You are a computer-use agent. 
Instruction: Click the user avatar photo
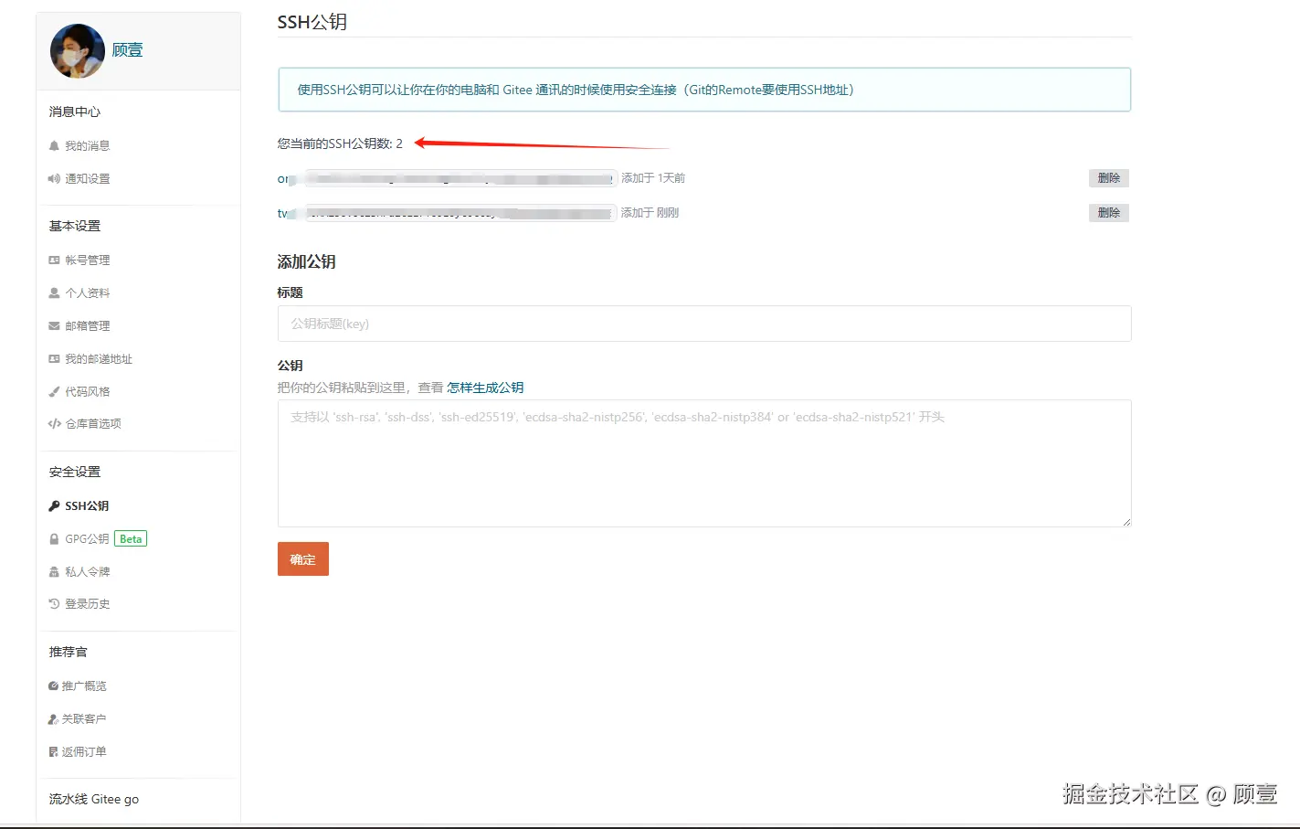pyautogui.click(x=78, y=51)
